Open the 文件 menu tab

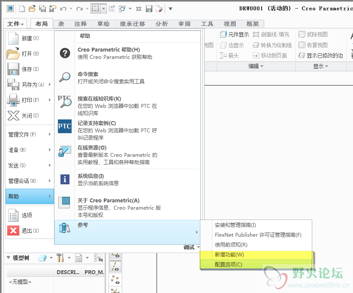click(x=15, y=24)
